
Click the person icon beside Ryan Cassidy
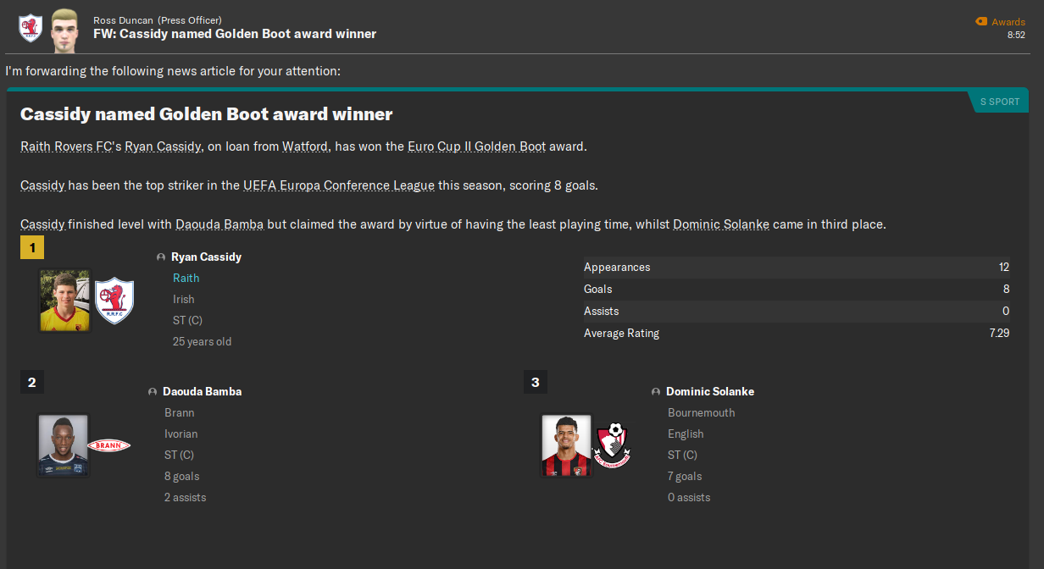click(161, 257)
